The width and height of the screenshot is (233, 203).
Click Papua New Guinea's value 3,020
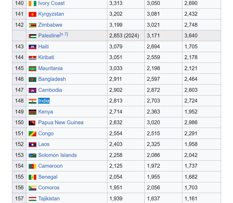point(153,123)
